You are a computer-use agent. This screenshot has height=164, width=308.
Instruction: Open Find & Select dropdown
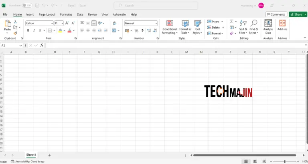click(254, 27)
